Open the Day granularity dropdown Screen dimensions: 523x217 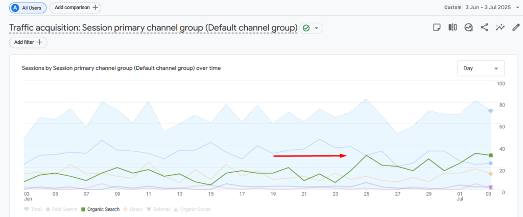point(480,68)
